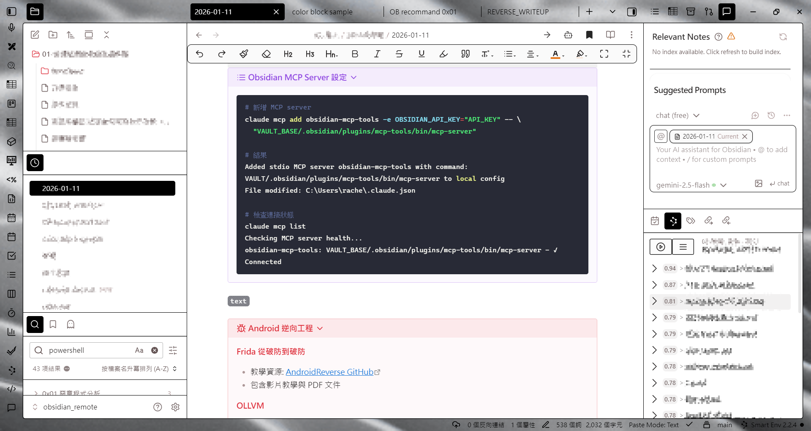Toggle match case Aa in search
This screenshot has height=431, width=811.
point(139,350)
